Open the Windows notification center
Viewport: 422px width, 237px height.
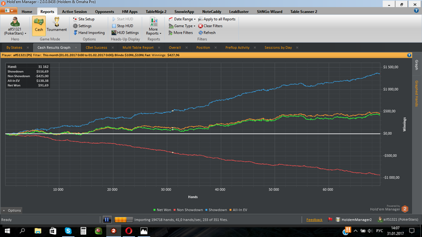point(412,231)
